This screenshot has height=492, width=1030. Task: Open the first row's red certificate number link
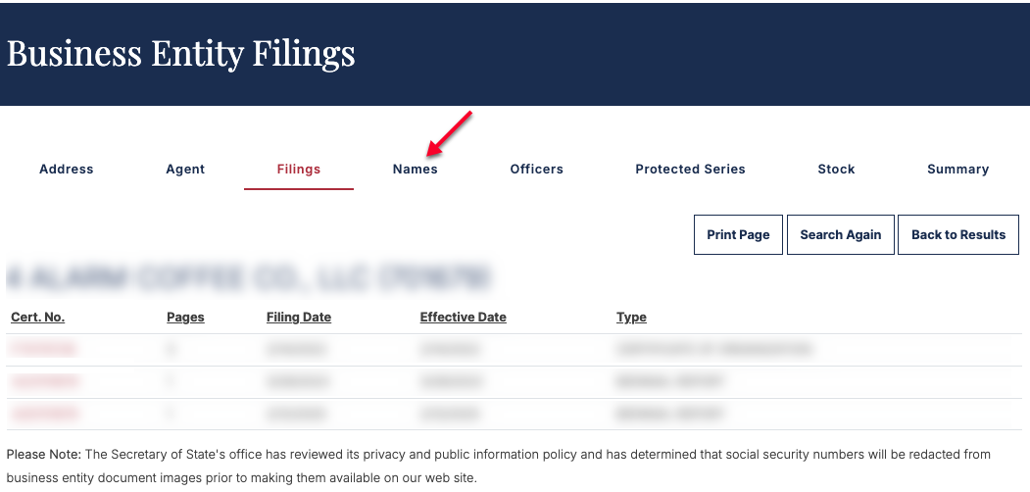point(44,350)
